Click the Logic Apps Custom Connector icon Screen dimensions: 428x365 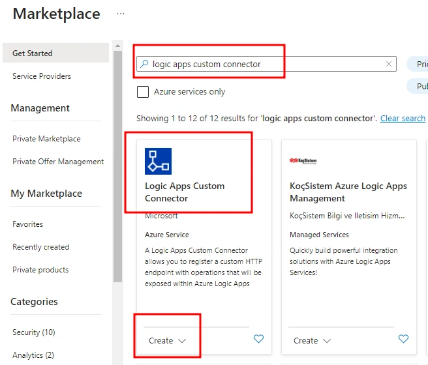pyautogui.click(x=158, y=161)
